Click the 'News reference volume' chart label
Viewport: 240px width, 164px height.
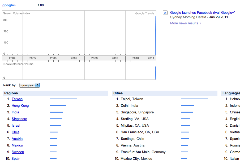click(x=18, y=64)
